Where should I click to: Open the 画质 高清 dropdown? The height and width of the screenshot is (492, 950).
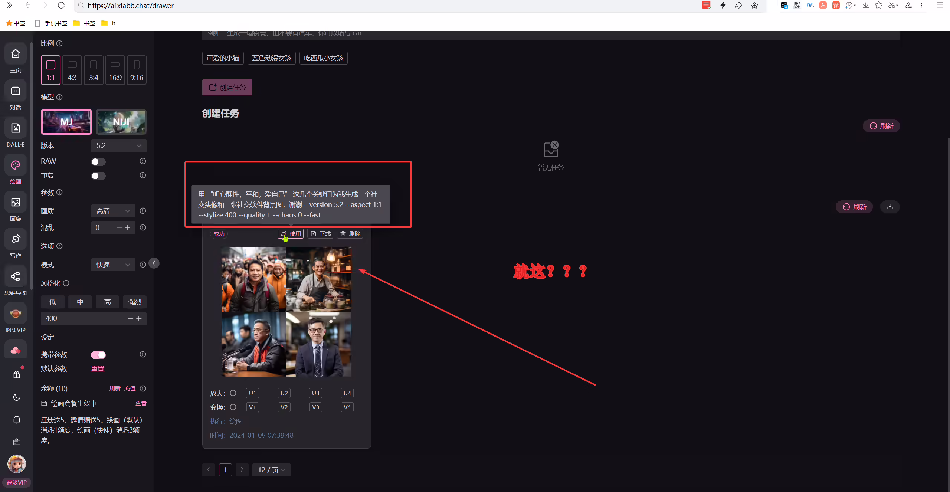tap(113, 211)
